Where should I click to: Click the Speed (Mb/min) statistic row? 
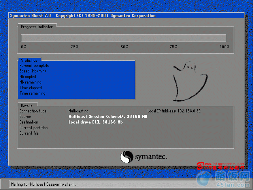pos(33,71)
